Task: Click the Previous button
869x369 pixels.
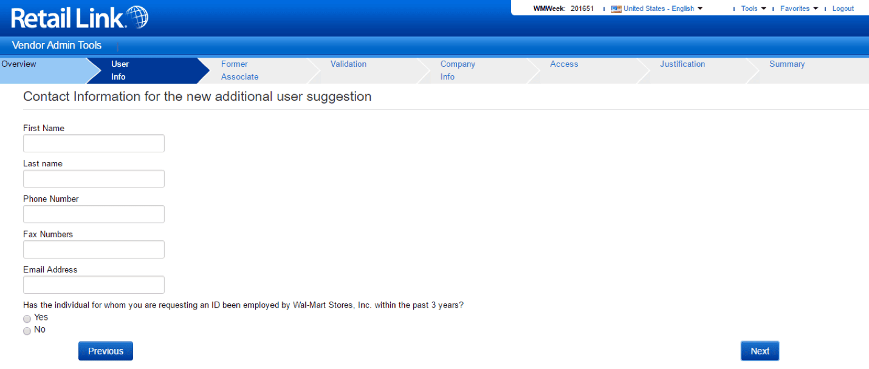Action: point(105,351)
